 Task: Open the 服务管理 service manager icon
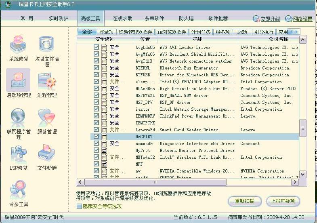(47, 118)
